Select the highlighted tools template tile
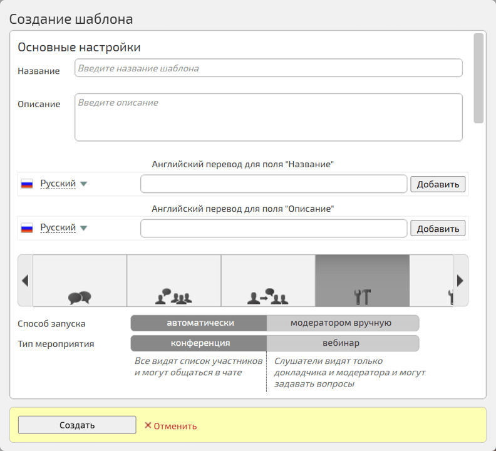The height and width of the screenshot is (451, 496). 362,281
